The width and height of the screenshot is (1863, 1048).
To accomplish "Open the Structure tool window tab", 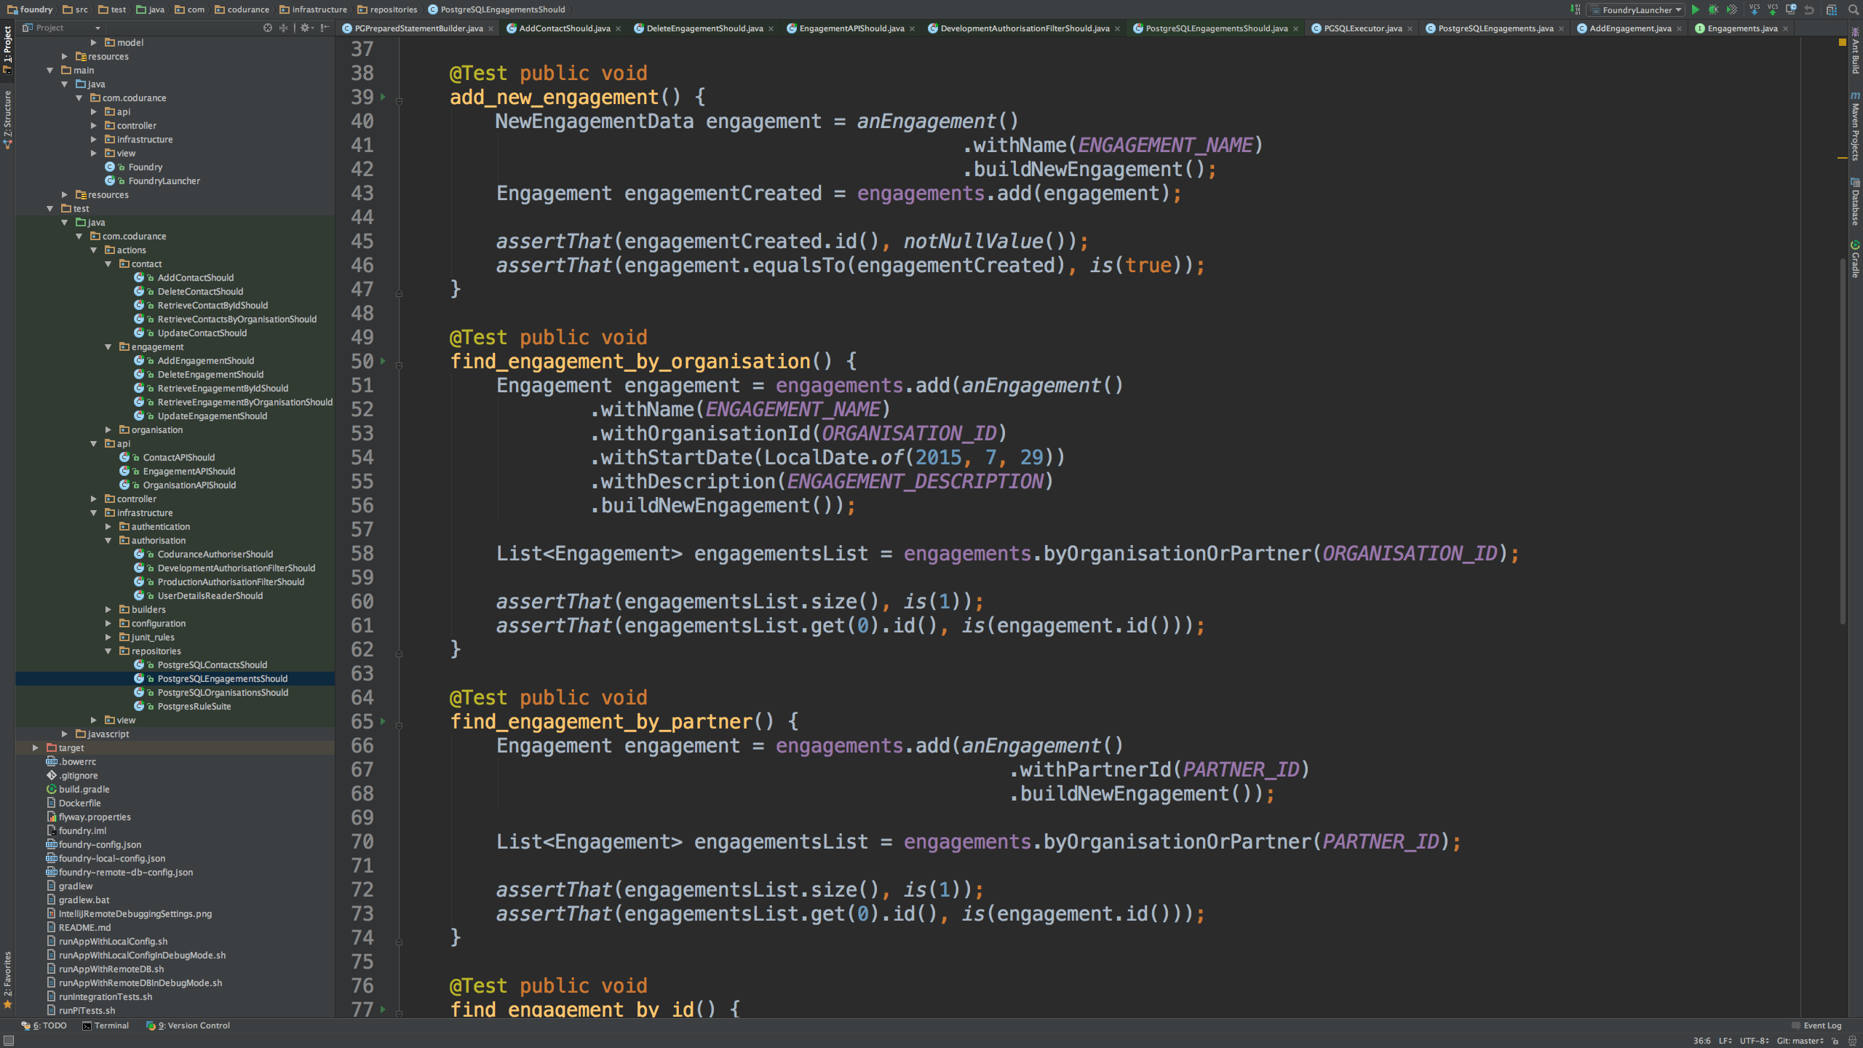I will [7, 120].
